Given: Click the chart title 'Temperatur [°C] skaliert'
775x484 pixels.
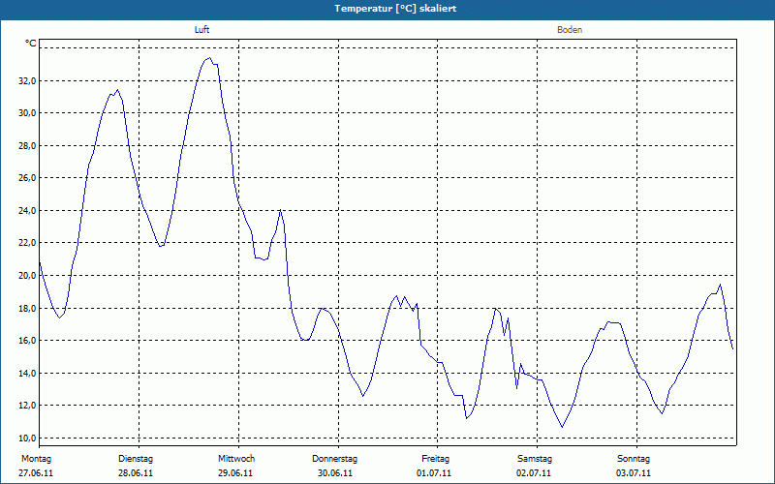Looking at the screenshot, I should [395, 9].
